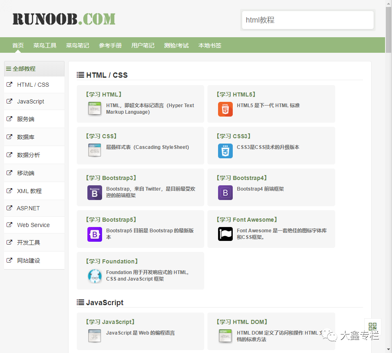The width and height of the screenshot is (392, 353).
Task: Select the 网站建设 sidebar label
Action: coord(29,261)
